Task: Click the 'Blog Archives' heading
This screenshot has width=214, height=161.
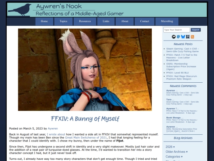Action: click(x=183, y=138)
